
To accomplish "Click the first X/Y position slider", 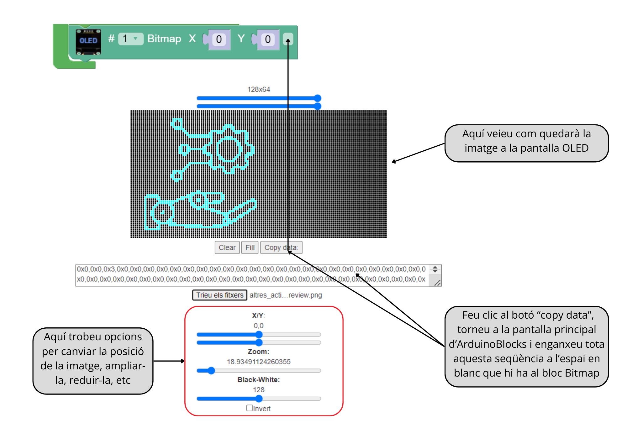I will 259,335.
